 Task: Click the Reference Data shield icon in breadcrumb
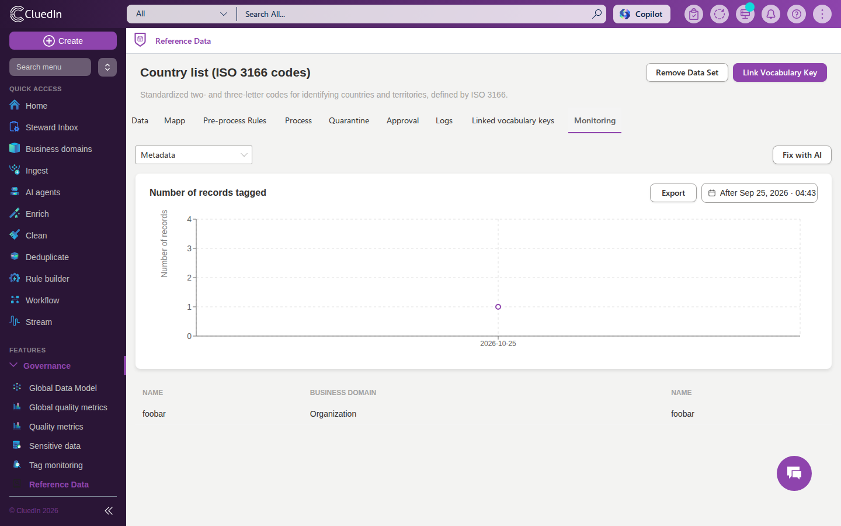(140, 40)
